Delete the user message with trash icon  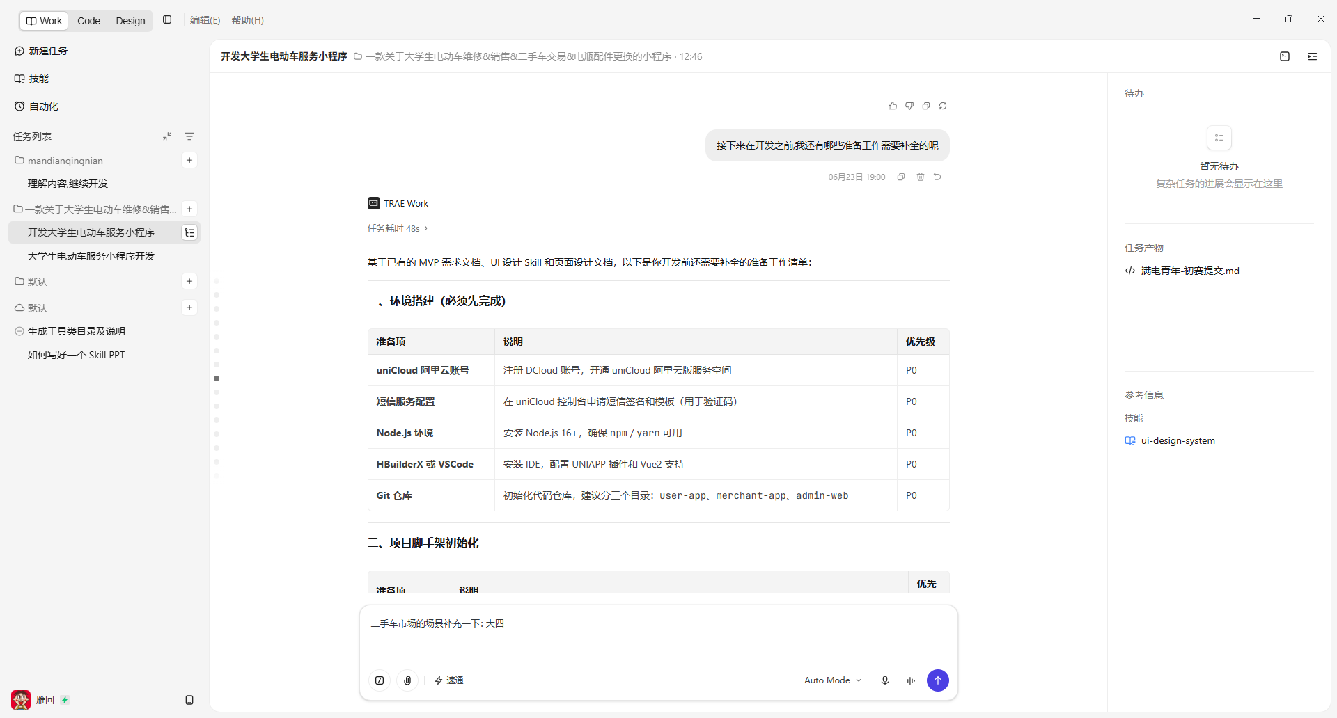921,177
